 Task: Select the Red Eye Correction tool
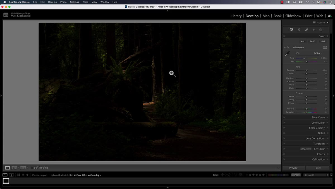[x=314, y=30]
